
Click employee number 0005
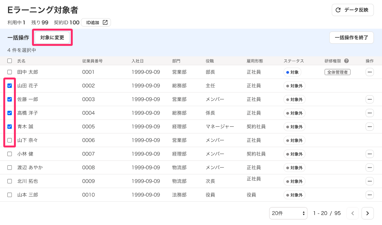pos(89,127)
